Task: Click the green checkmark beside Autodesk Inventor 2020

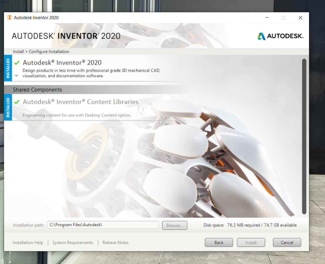Action: [17, 62]
